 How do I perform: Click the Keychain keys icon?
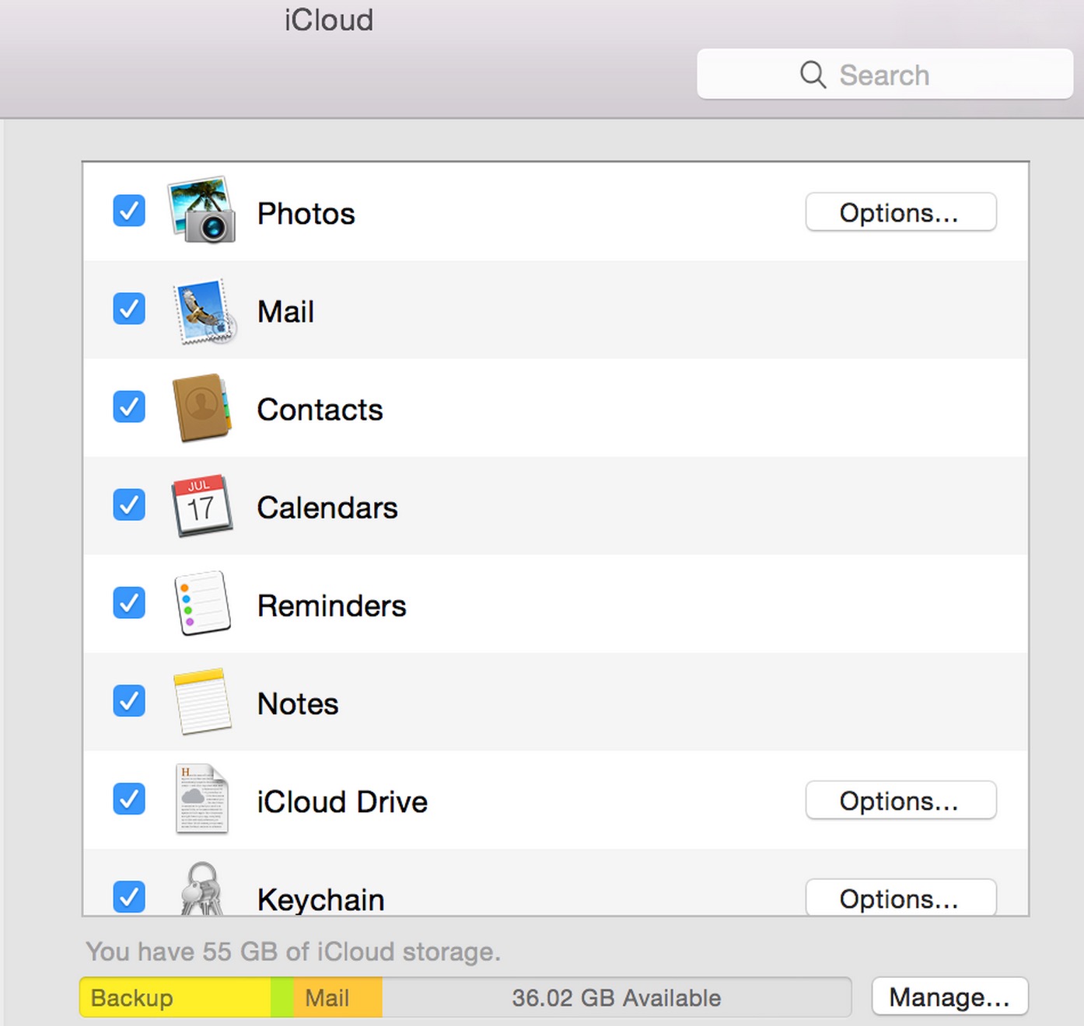pyautogui.click(x=202, y=888)
